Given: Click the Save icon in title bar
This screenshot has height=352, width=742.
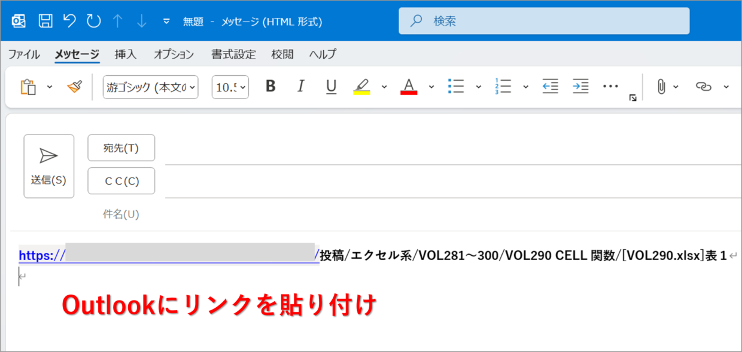Looking at the screenshot, I should pos(45,22).
